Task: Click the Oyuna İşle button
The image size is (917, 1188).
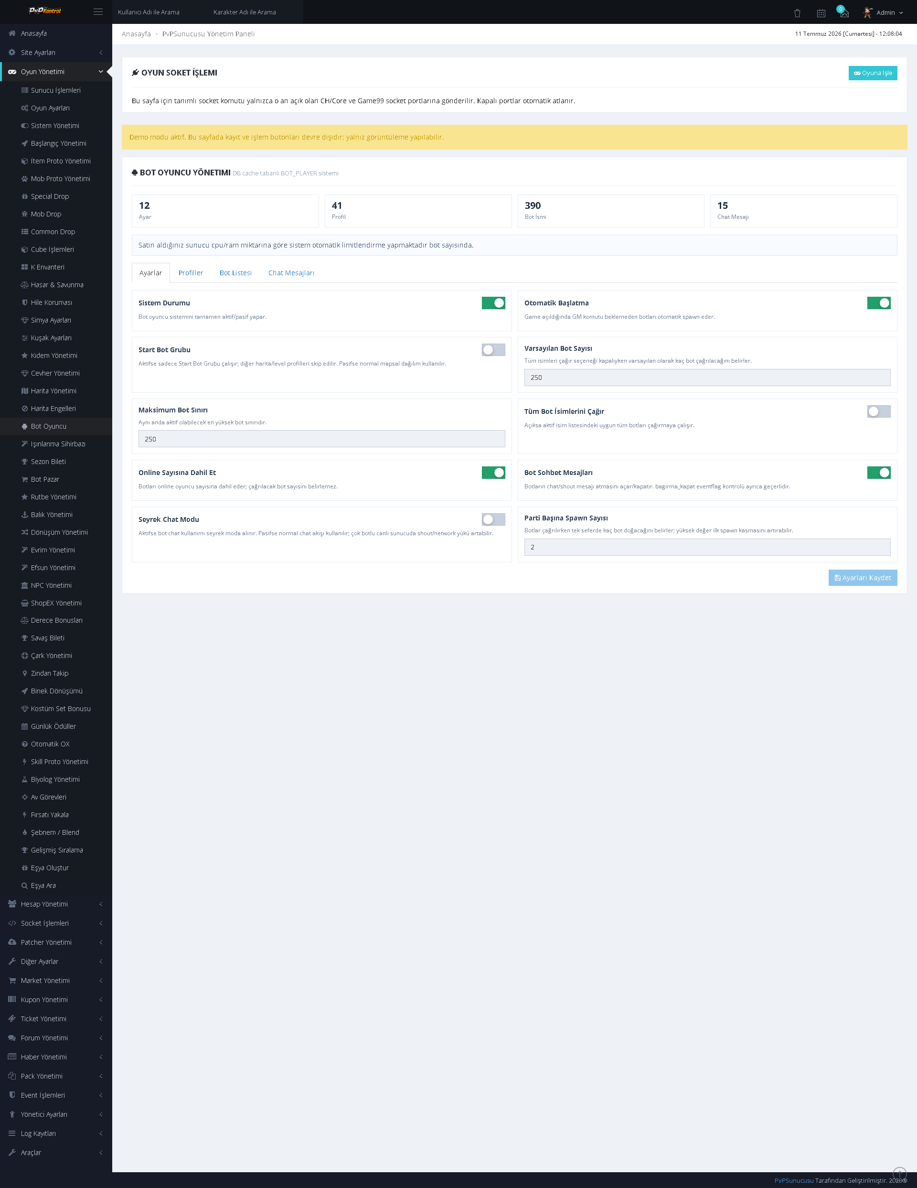Action: [x=873, y=73]
